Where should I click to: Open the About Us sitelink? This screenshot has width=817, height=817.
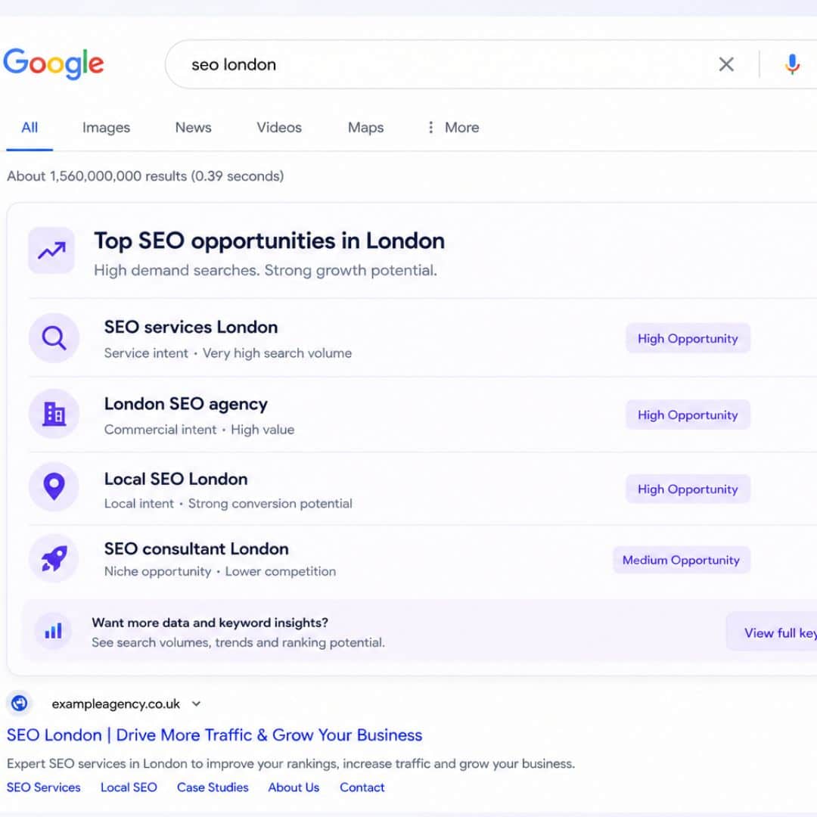coord(294,787)
